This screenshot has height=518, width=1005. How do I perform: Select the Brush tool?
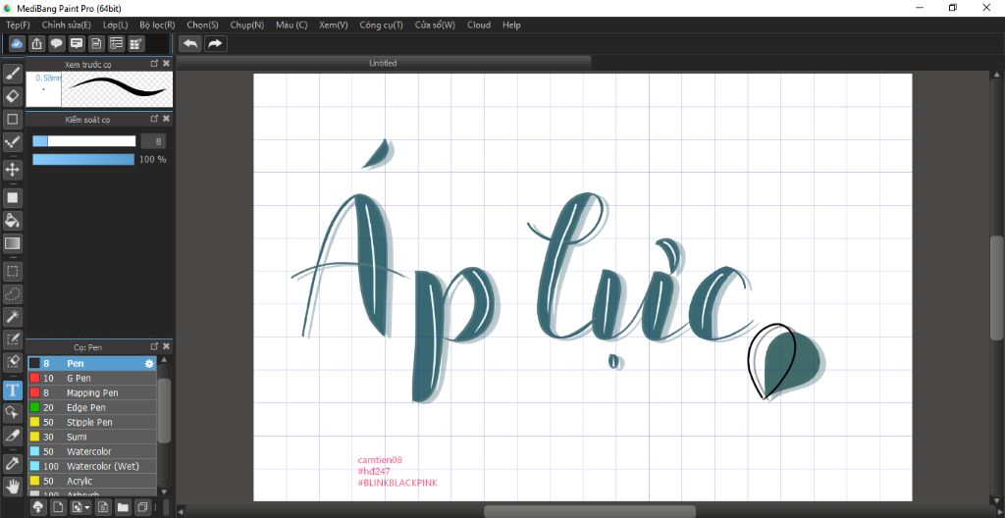(12, 73)
